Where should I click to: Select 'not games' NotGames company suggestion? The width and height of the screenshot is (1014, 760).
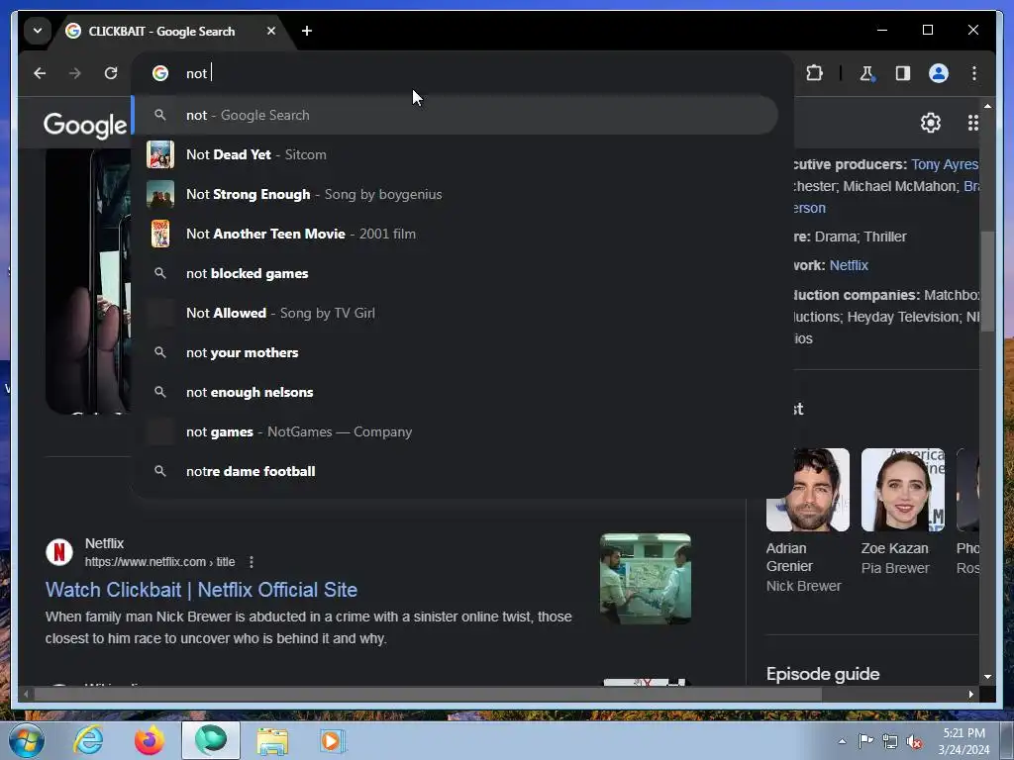tap(455, 431)
